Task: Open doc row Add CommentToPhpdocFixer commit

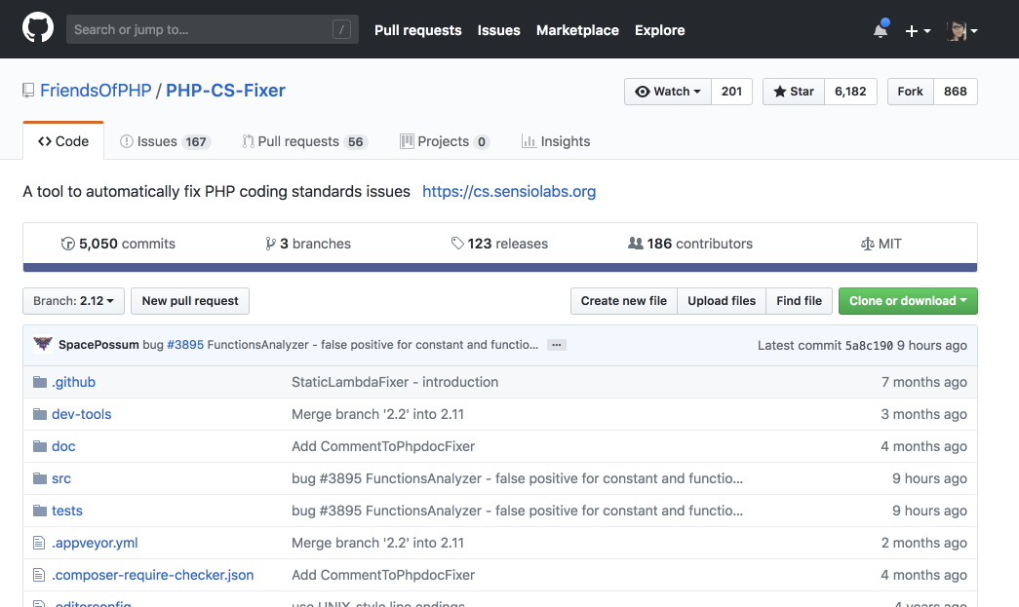Action: click(x=383, y=446)
